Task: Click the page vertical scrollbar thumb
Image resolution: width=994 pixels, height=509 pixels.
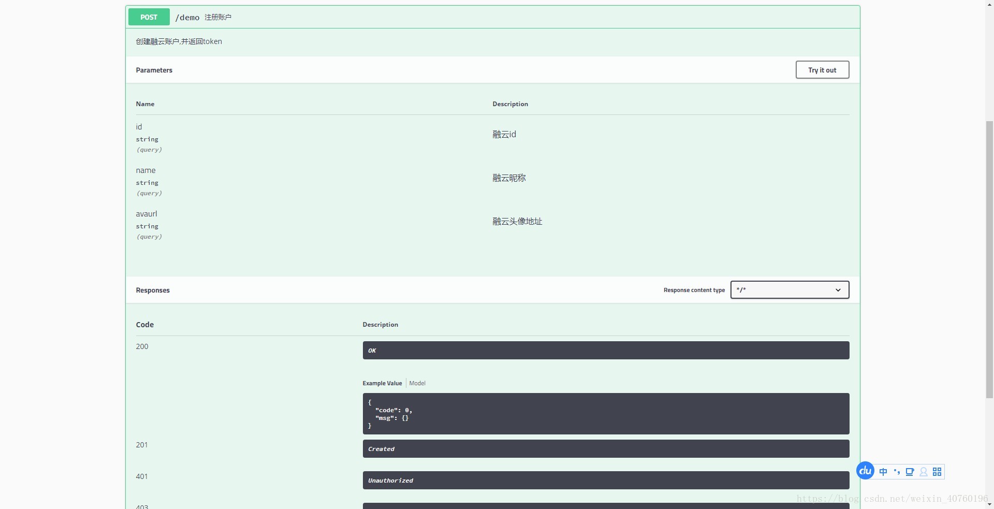Action: pos(989,259)
